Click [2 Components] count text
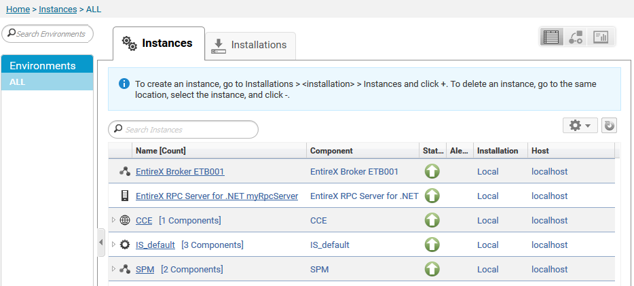This screenshot has width=634, height=286. pos(191,269)
